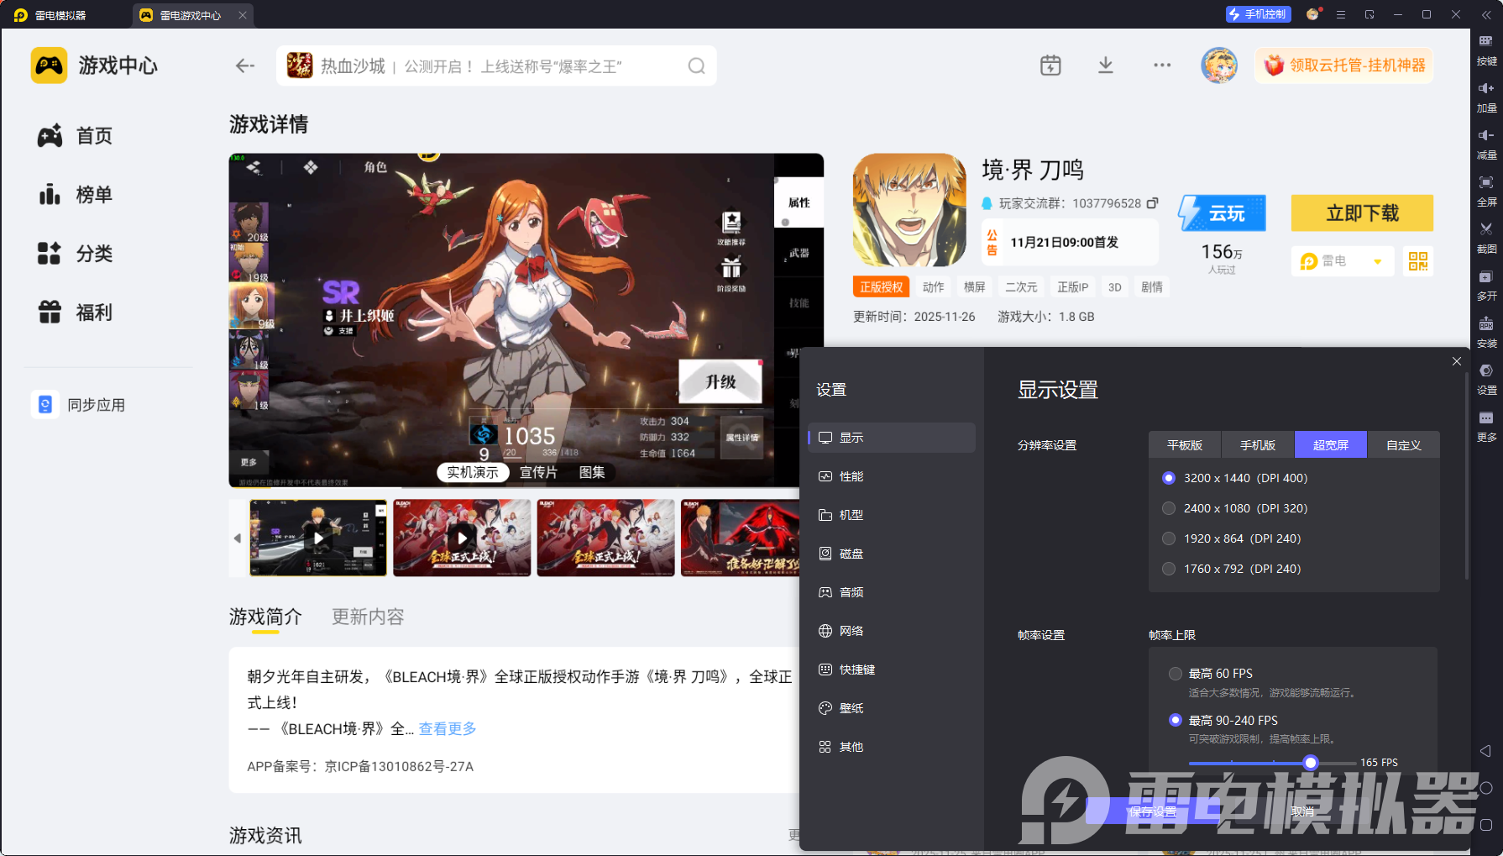Screen dimensions: 1503x856
Task: Open the 音频 settings section
Action: pyautogui.click(x=892, y=592)
